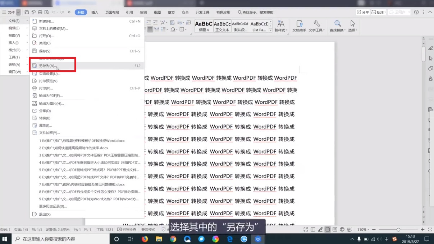This screenshot has height=244, width=434.
Task: Switch to the 审阅 ribbon tab
Action: pos(143,12)
